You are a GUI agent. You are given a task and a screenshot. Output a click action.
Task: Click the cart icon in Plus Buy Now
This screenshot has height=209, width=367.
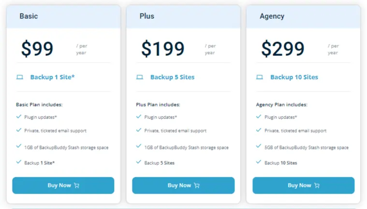197,185
